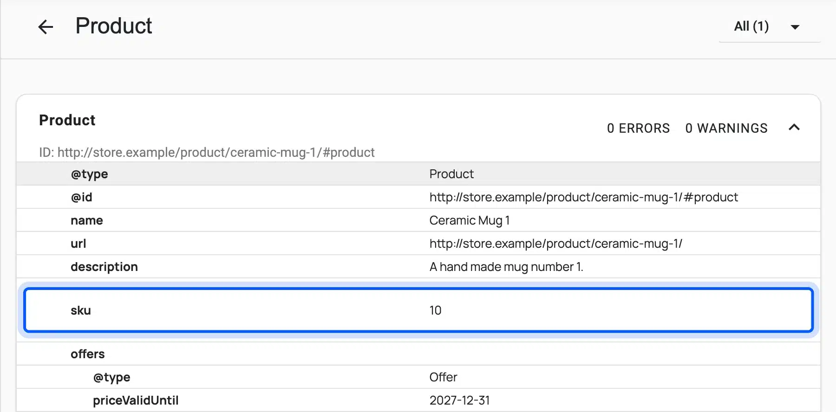836x412 pixels.
Task: Click the text A hand made mug number 1.
Action: [x=506, y=267]
